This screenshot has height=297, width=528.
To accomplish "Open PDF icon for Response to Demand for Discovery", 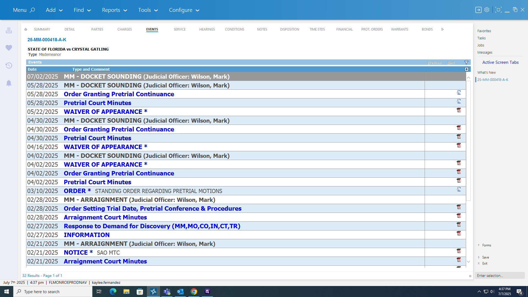I will tap(459, 224).
